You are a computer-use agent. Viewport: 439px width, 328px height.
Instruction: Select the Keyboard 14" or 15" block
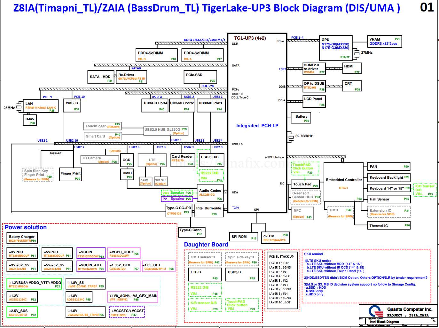click(x=389, y=188)
